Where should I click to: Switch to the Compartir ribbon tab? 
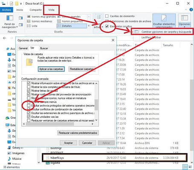click(35, 10)
